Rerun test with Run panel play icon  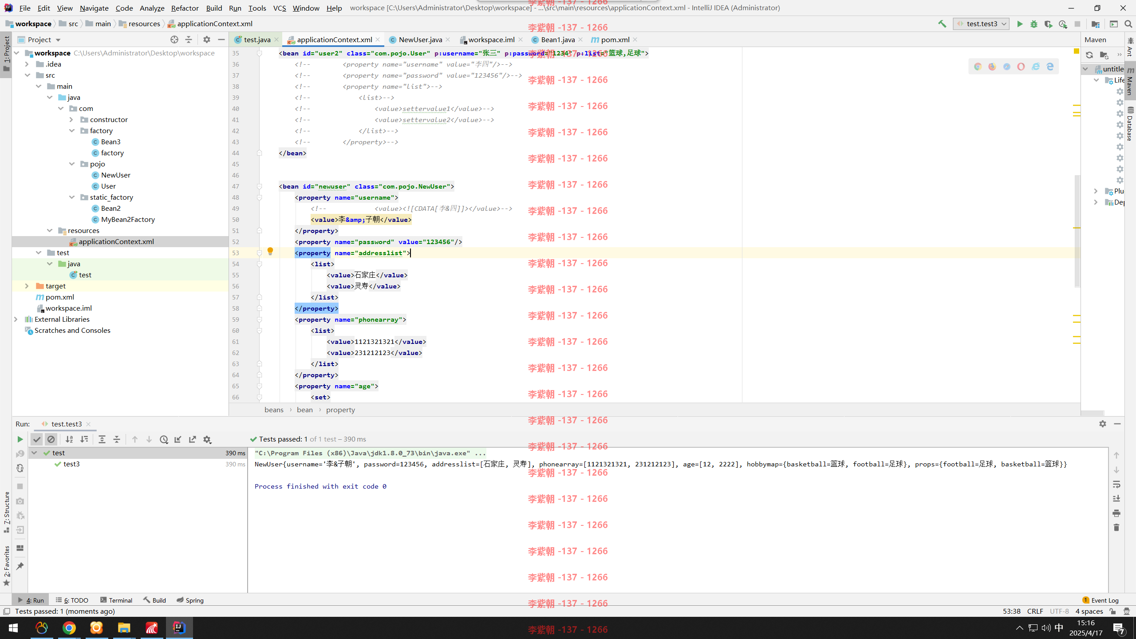(20, 439)
